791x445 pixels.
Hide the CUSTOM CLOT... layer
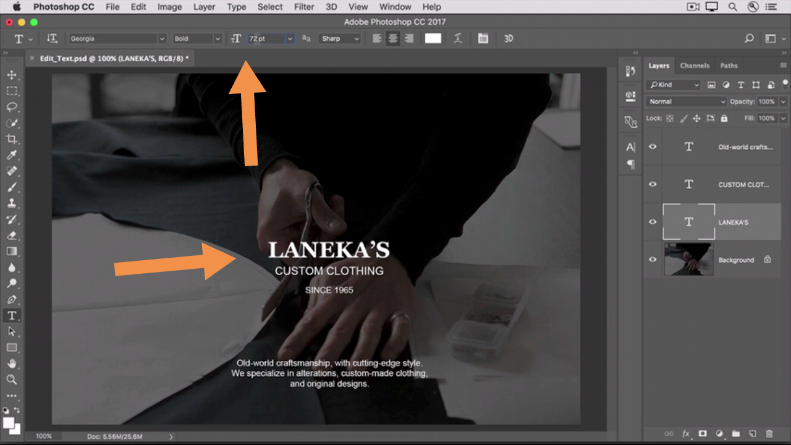653,184
